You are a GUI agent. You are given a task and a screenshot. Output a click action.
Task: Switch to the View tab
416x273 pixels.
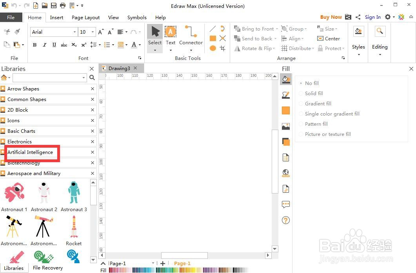tap(113, 18)
